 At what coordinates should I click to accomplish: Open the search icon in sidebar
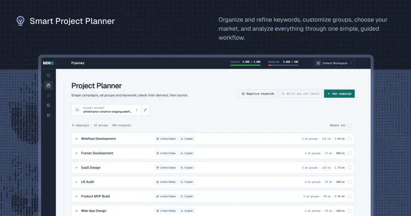click(48, 75)
